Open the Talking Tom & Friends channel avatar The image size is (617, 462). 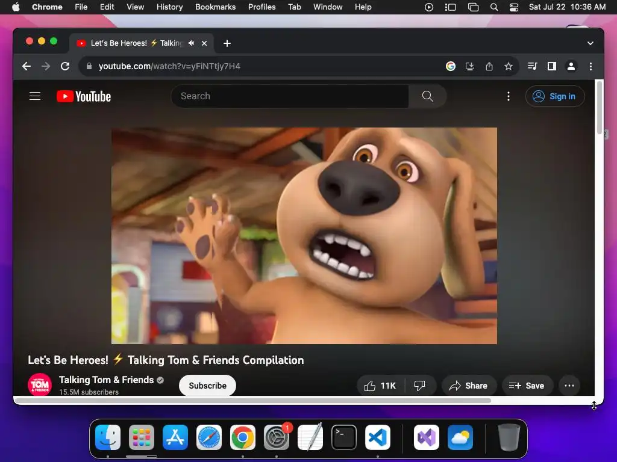pyautogui.click(x=40, y=384)
